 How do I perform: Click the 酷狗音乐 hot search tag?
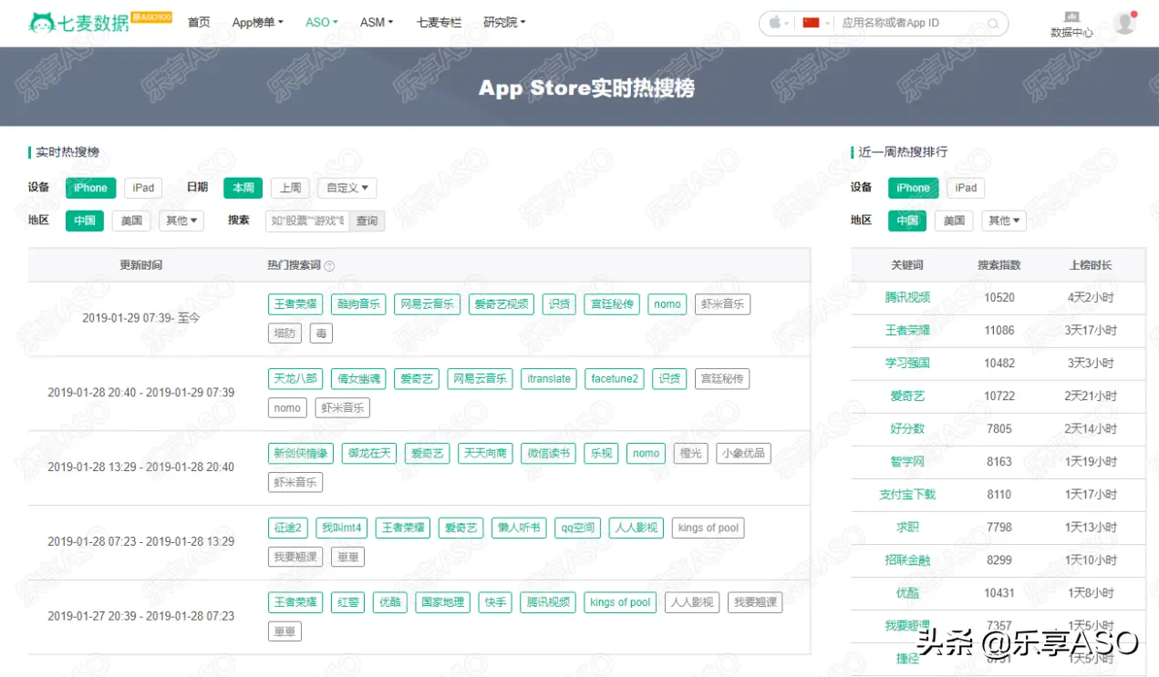[x=358, y=304]
